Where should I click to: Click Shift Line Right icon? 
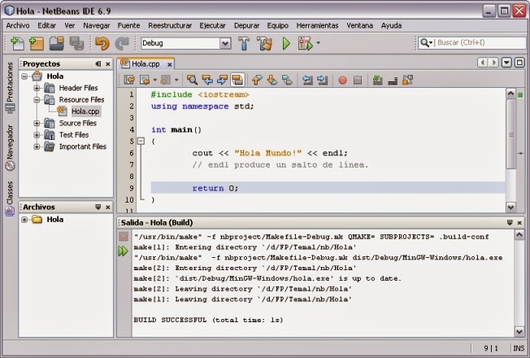click(323, 80)
